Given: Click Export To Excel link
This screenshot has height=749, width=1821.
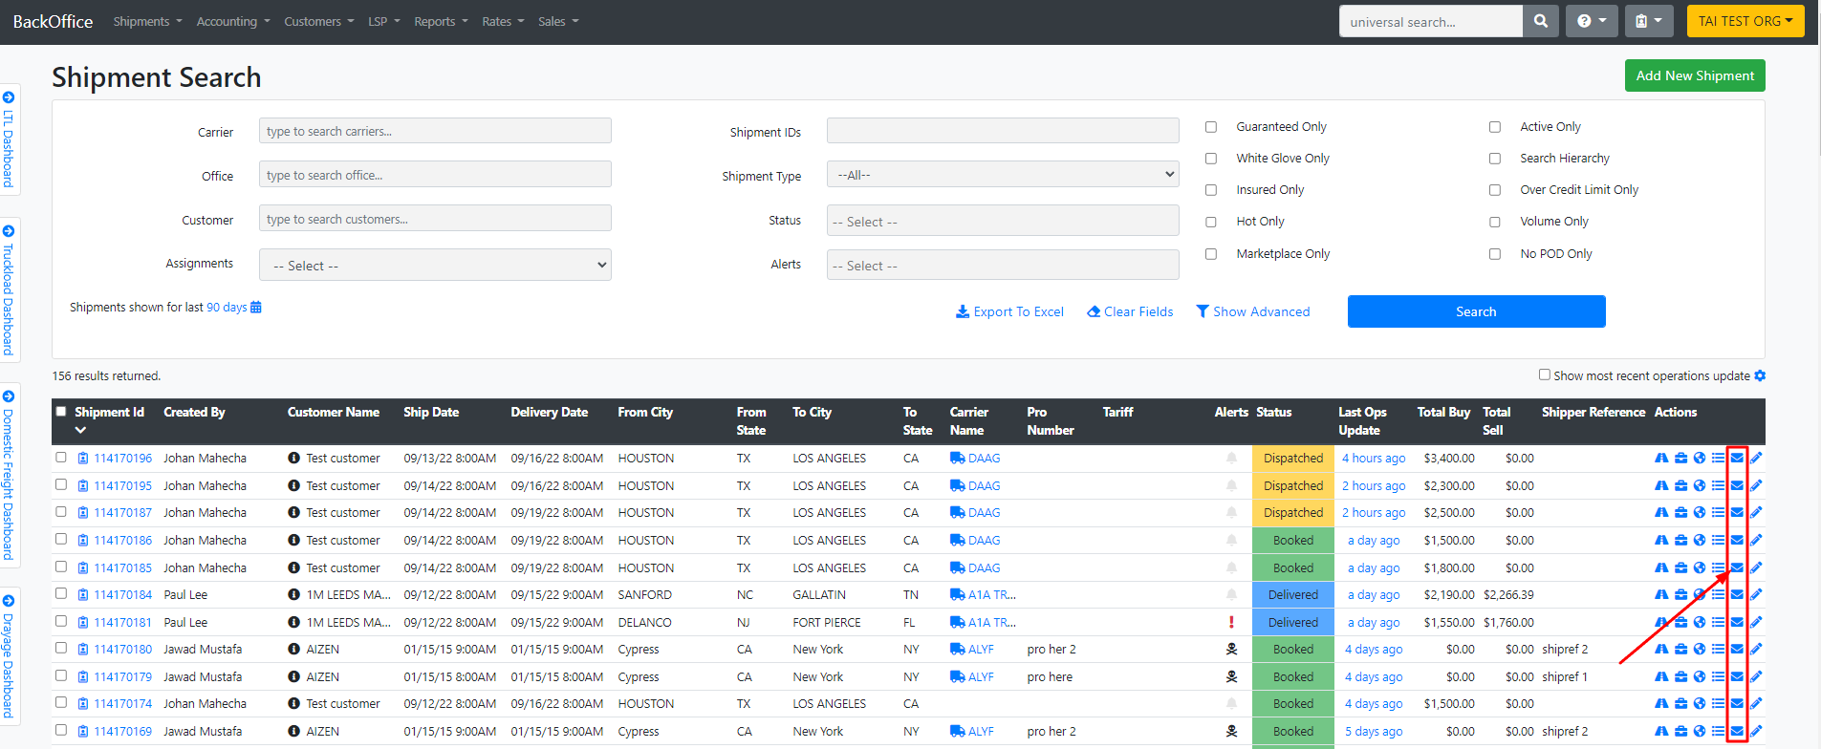Looking at the screenshot, I should (x=1009, y=311).
